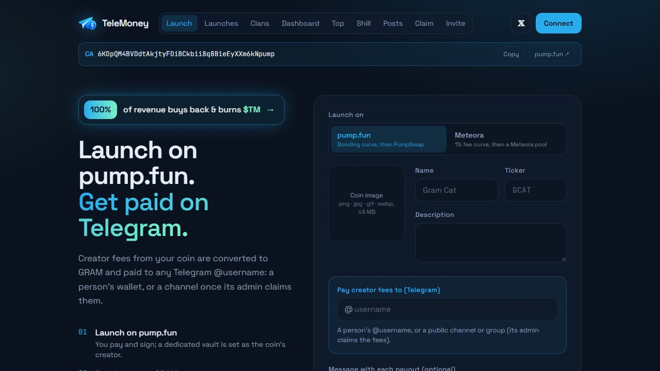Select the Launch nav tab
The height and width of the screenshot is (371, 660).
(179, 23)
